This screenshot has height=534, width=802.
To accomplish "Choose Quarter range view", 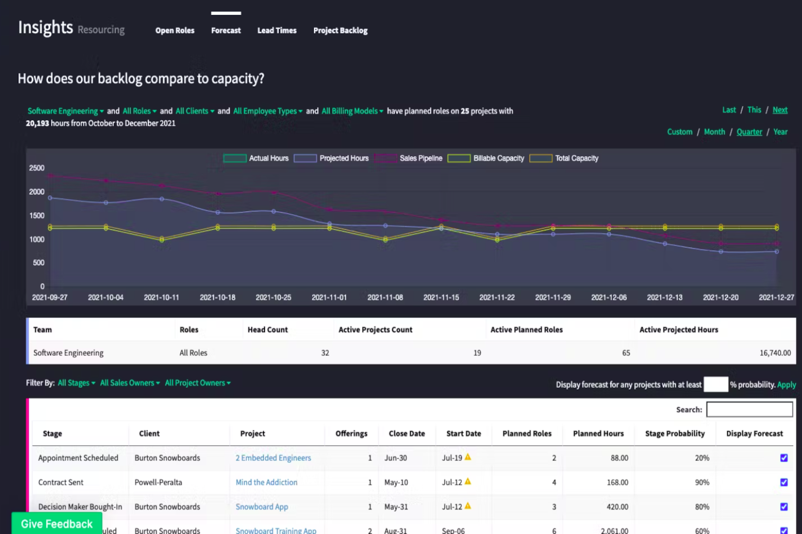I will pos(749,131).
